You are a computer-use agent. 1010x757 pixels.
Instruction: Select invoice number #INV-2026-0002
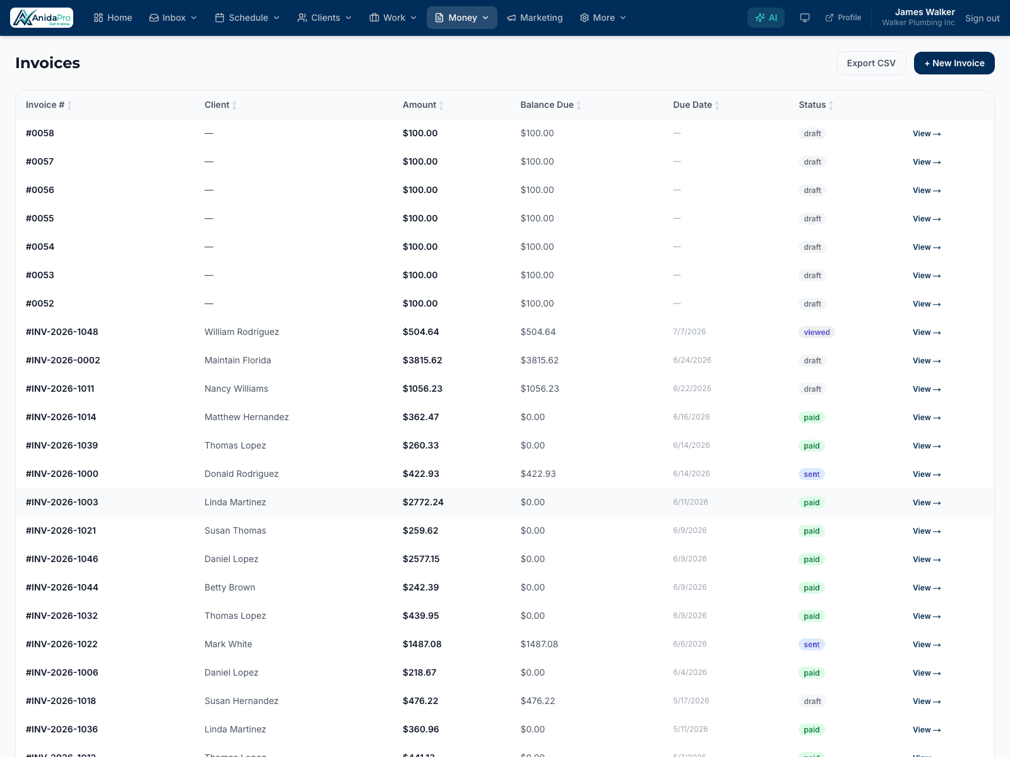pyautogui.click(x=63, y=360)
